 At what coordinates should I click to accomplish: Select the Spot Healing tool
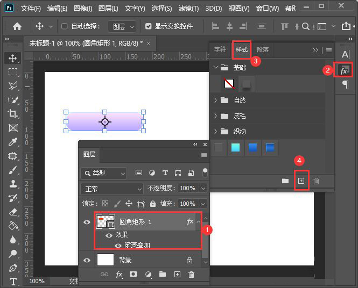pos(13,156)
